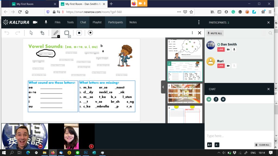The image size is (278, 156).
Task: Open the Kaltura top bar three-dot menu
Action: pos(199,22)
